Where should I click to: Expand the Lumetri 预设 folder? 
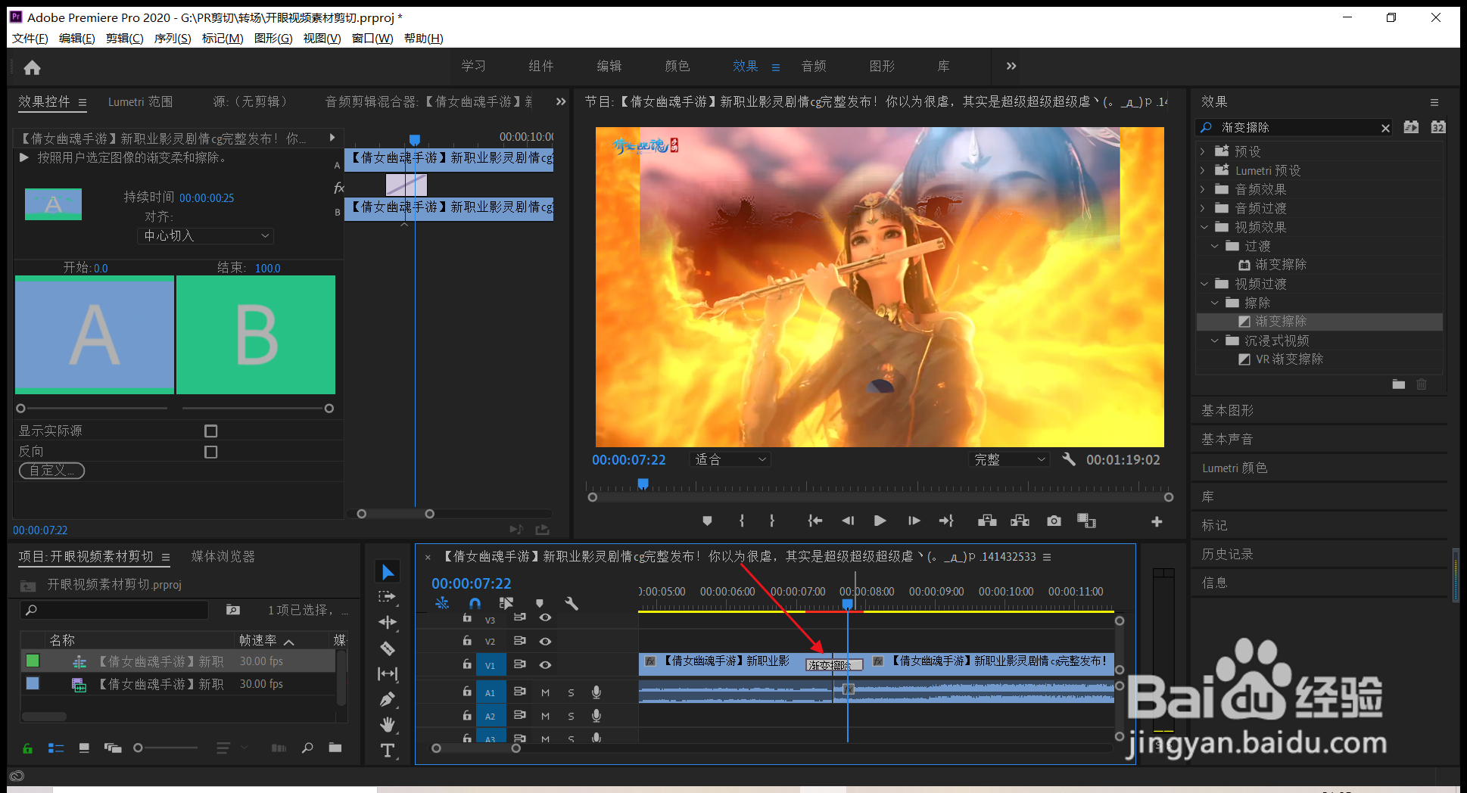tap(1203, 170)
